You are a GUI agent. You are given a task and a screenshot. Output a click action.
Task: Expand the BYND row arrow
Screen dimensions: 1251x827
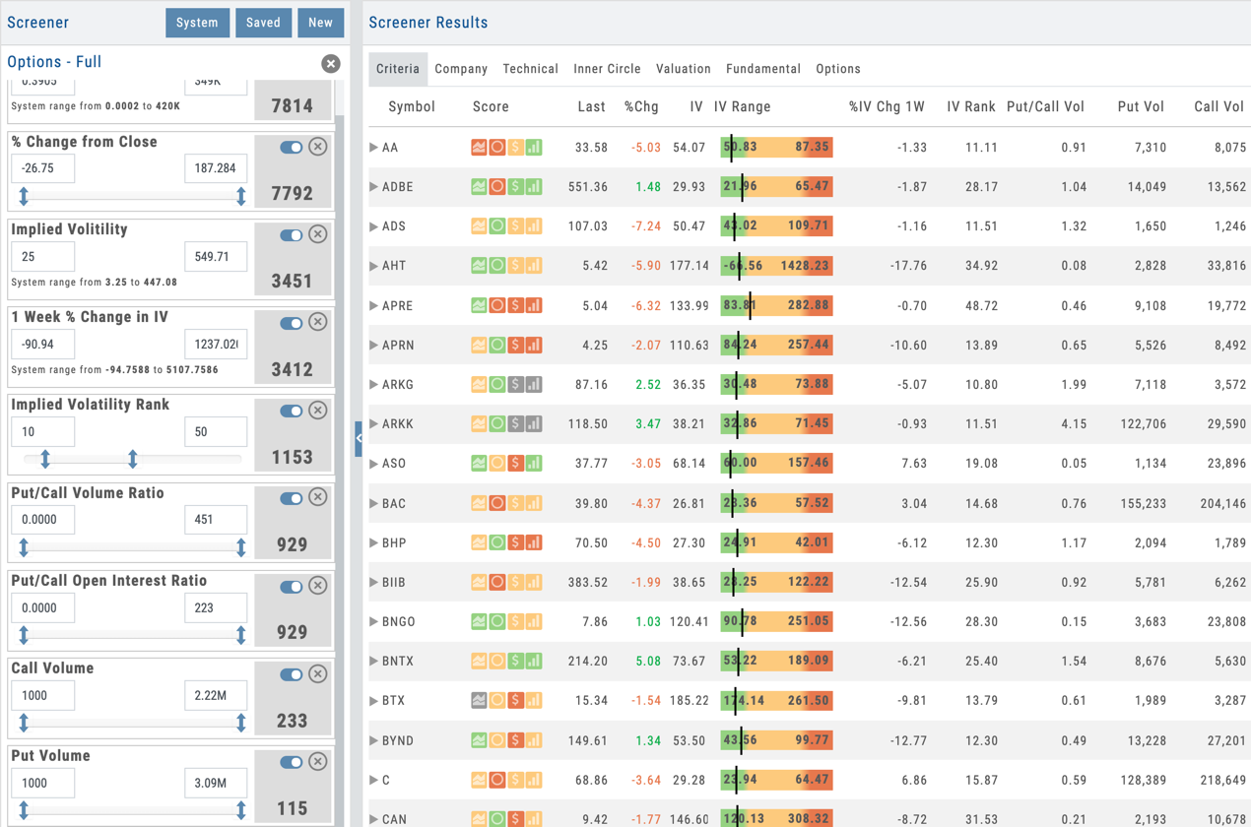click(x=373, y=740)
